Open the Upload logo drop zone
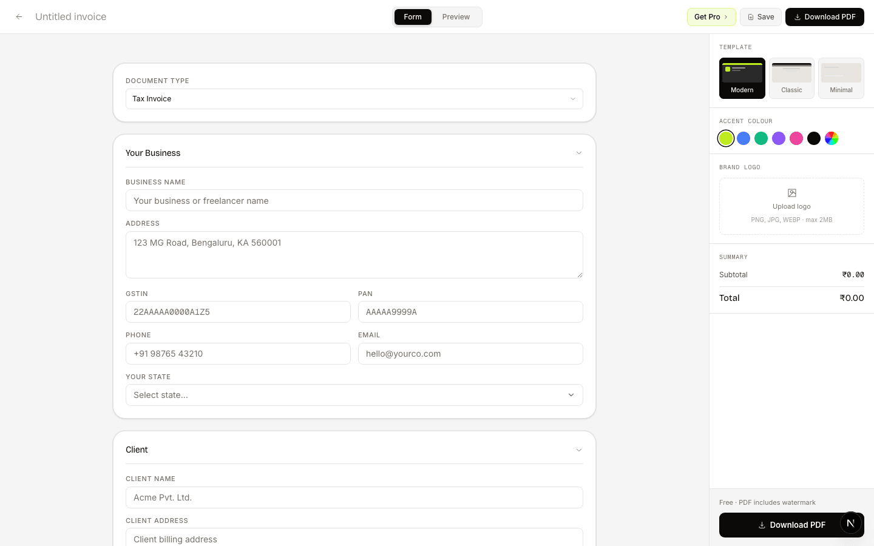This screenshot has width=874, height=546. (791, 206)
